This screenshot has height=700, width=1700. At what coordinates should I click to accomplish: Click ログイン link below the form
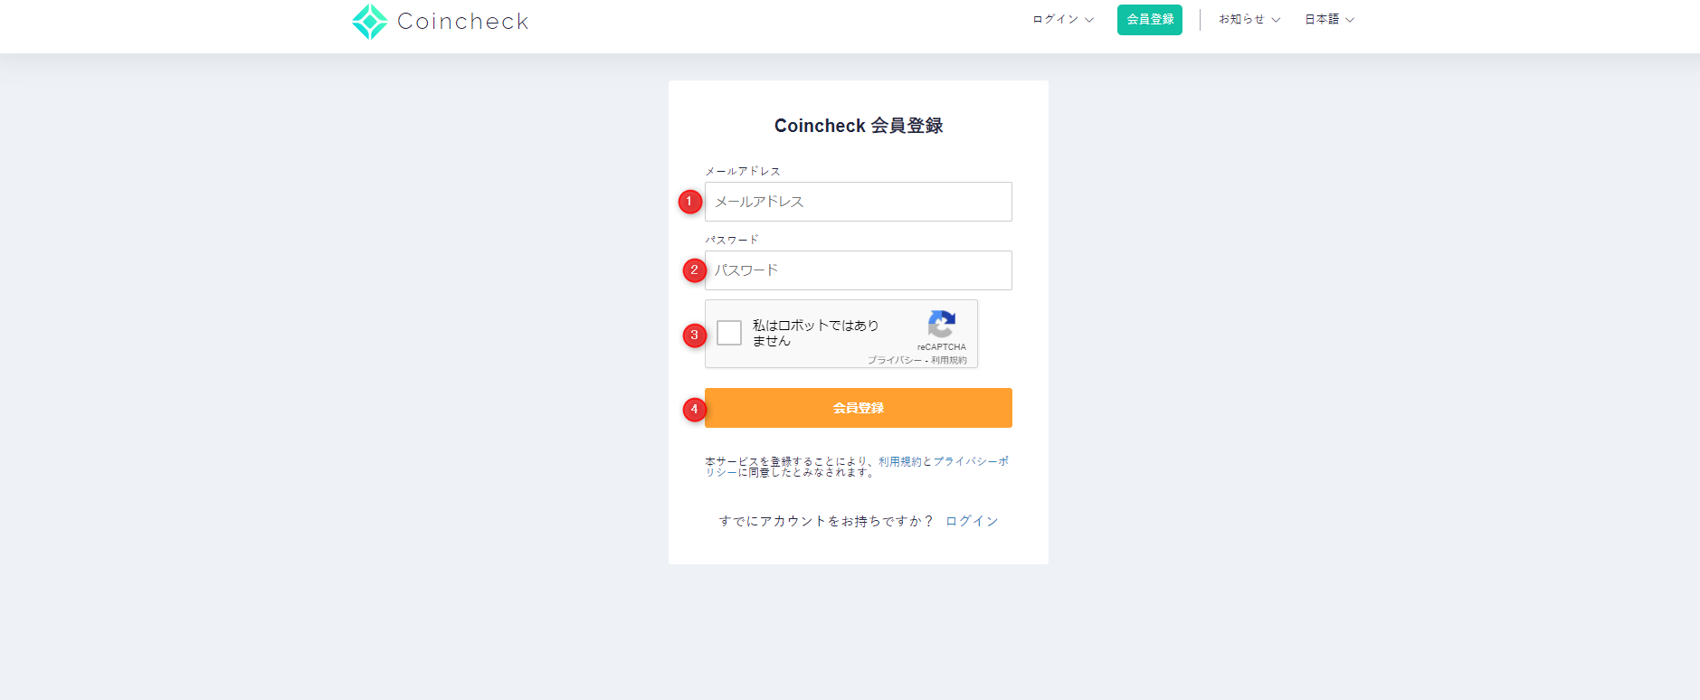pos(972,521)
